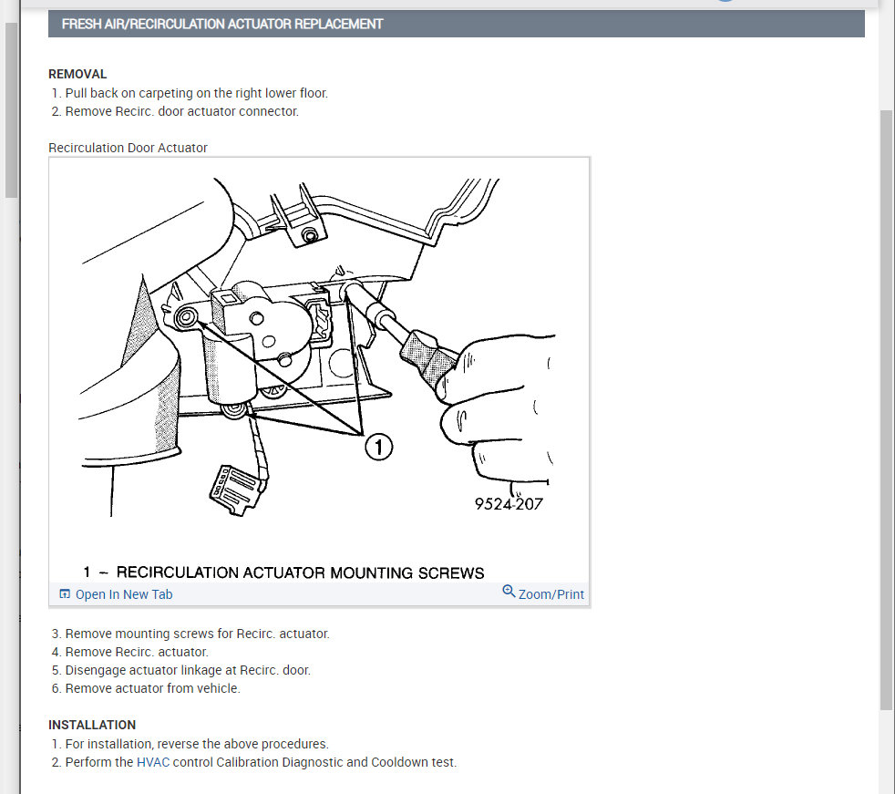Click the Recirculation Door Actuator diagram
Screen dimensions: 895x794
pyautogui.click(x=319, y=371)
